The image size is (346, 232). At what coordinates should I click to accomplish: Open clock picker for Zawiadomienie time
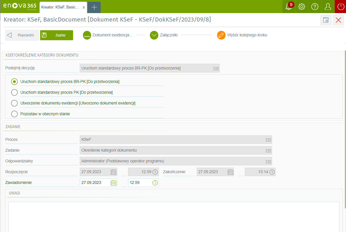(x=155, y=183)
